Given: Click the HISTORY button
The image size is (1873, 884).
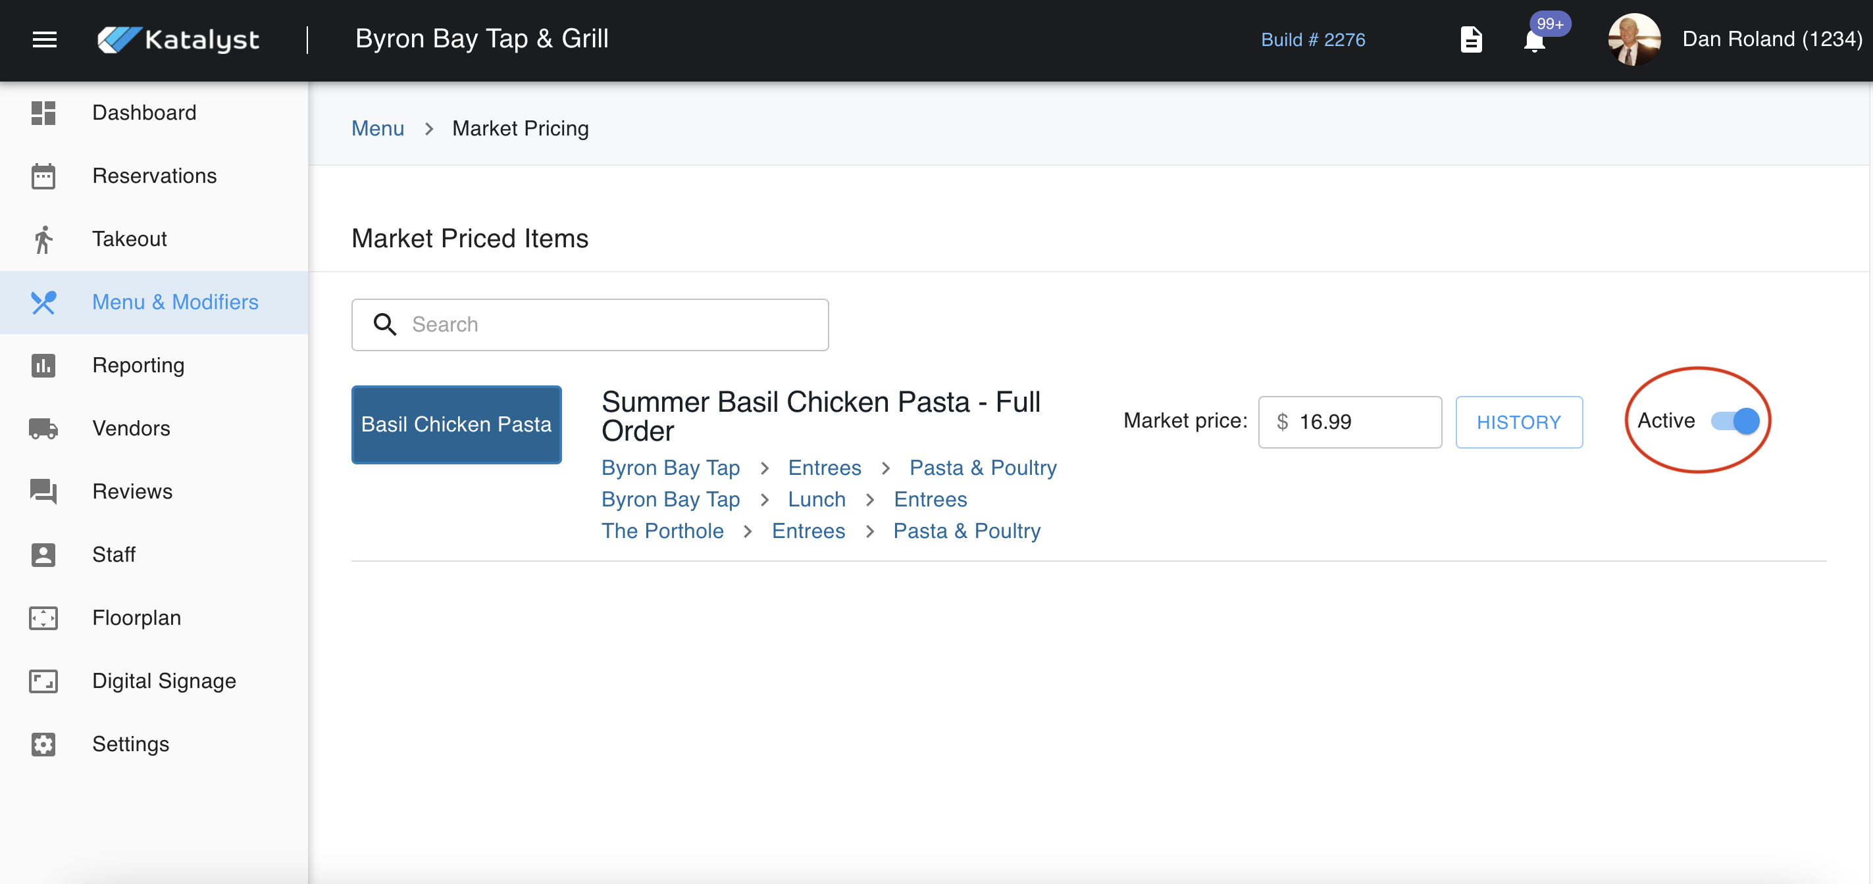Looking at the screenshot, I should [1518, 422].
